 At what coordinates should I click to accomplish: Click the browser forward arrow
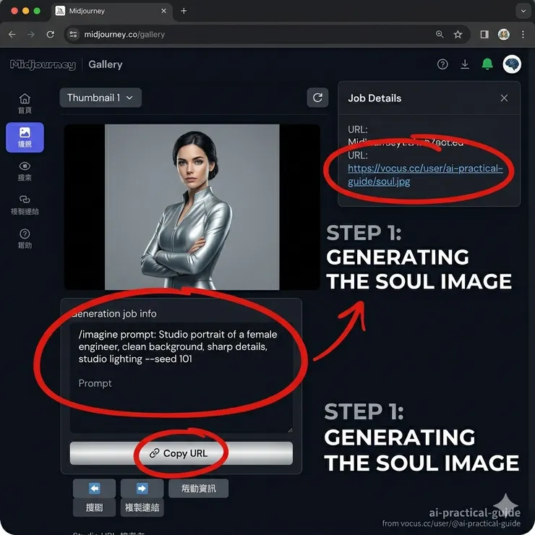tap(31, 35)
